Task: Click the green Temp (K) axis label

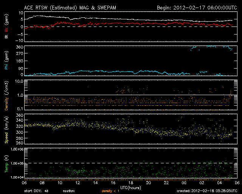Action: point(6,163)
